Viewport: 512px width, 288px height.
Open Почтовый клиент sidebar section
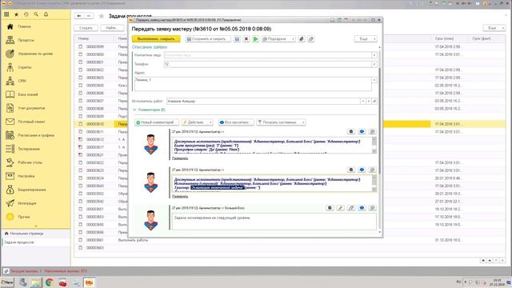coord(31,122)
